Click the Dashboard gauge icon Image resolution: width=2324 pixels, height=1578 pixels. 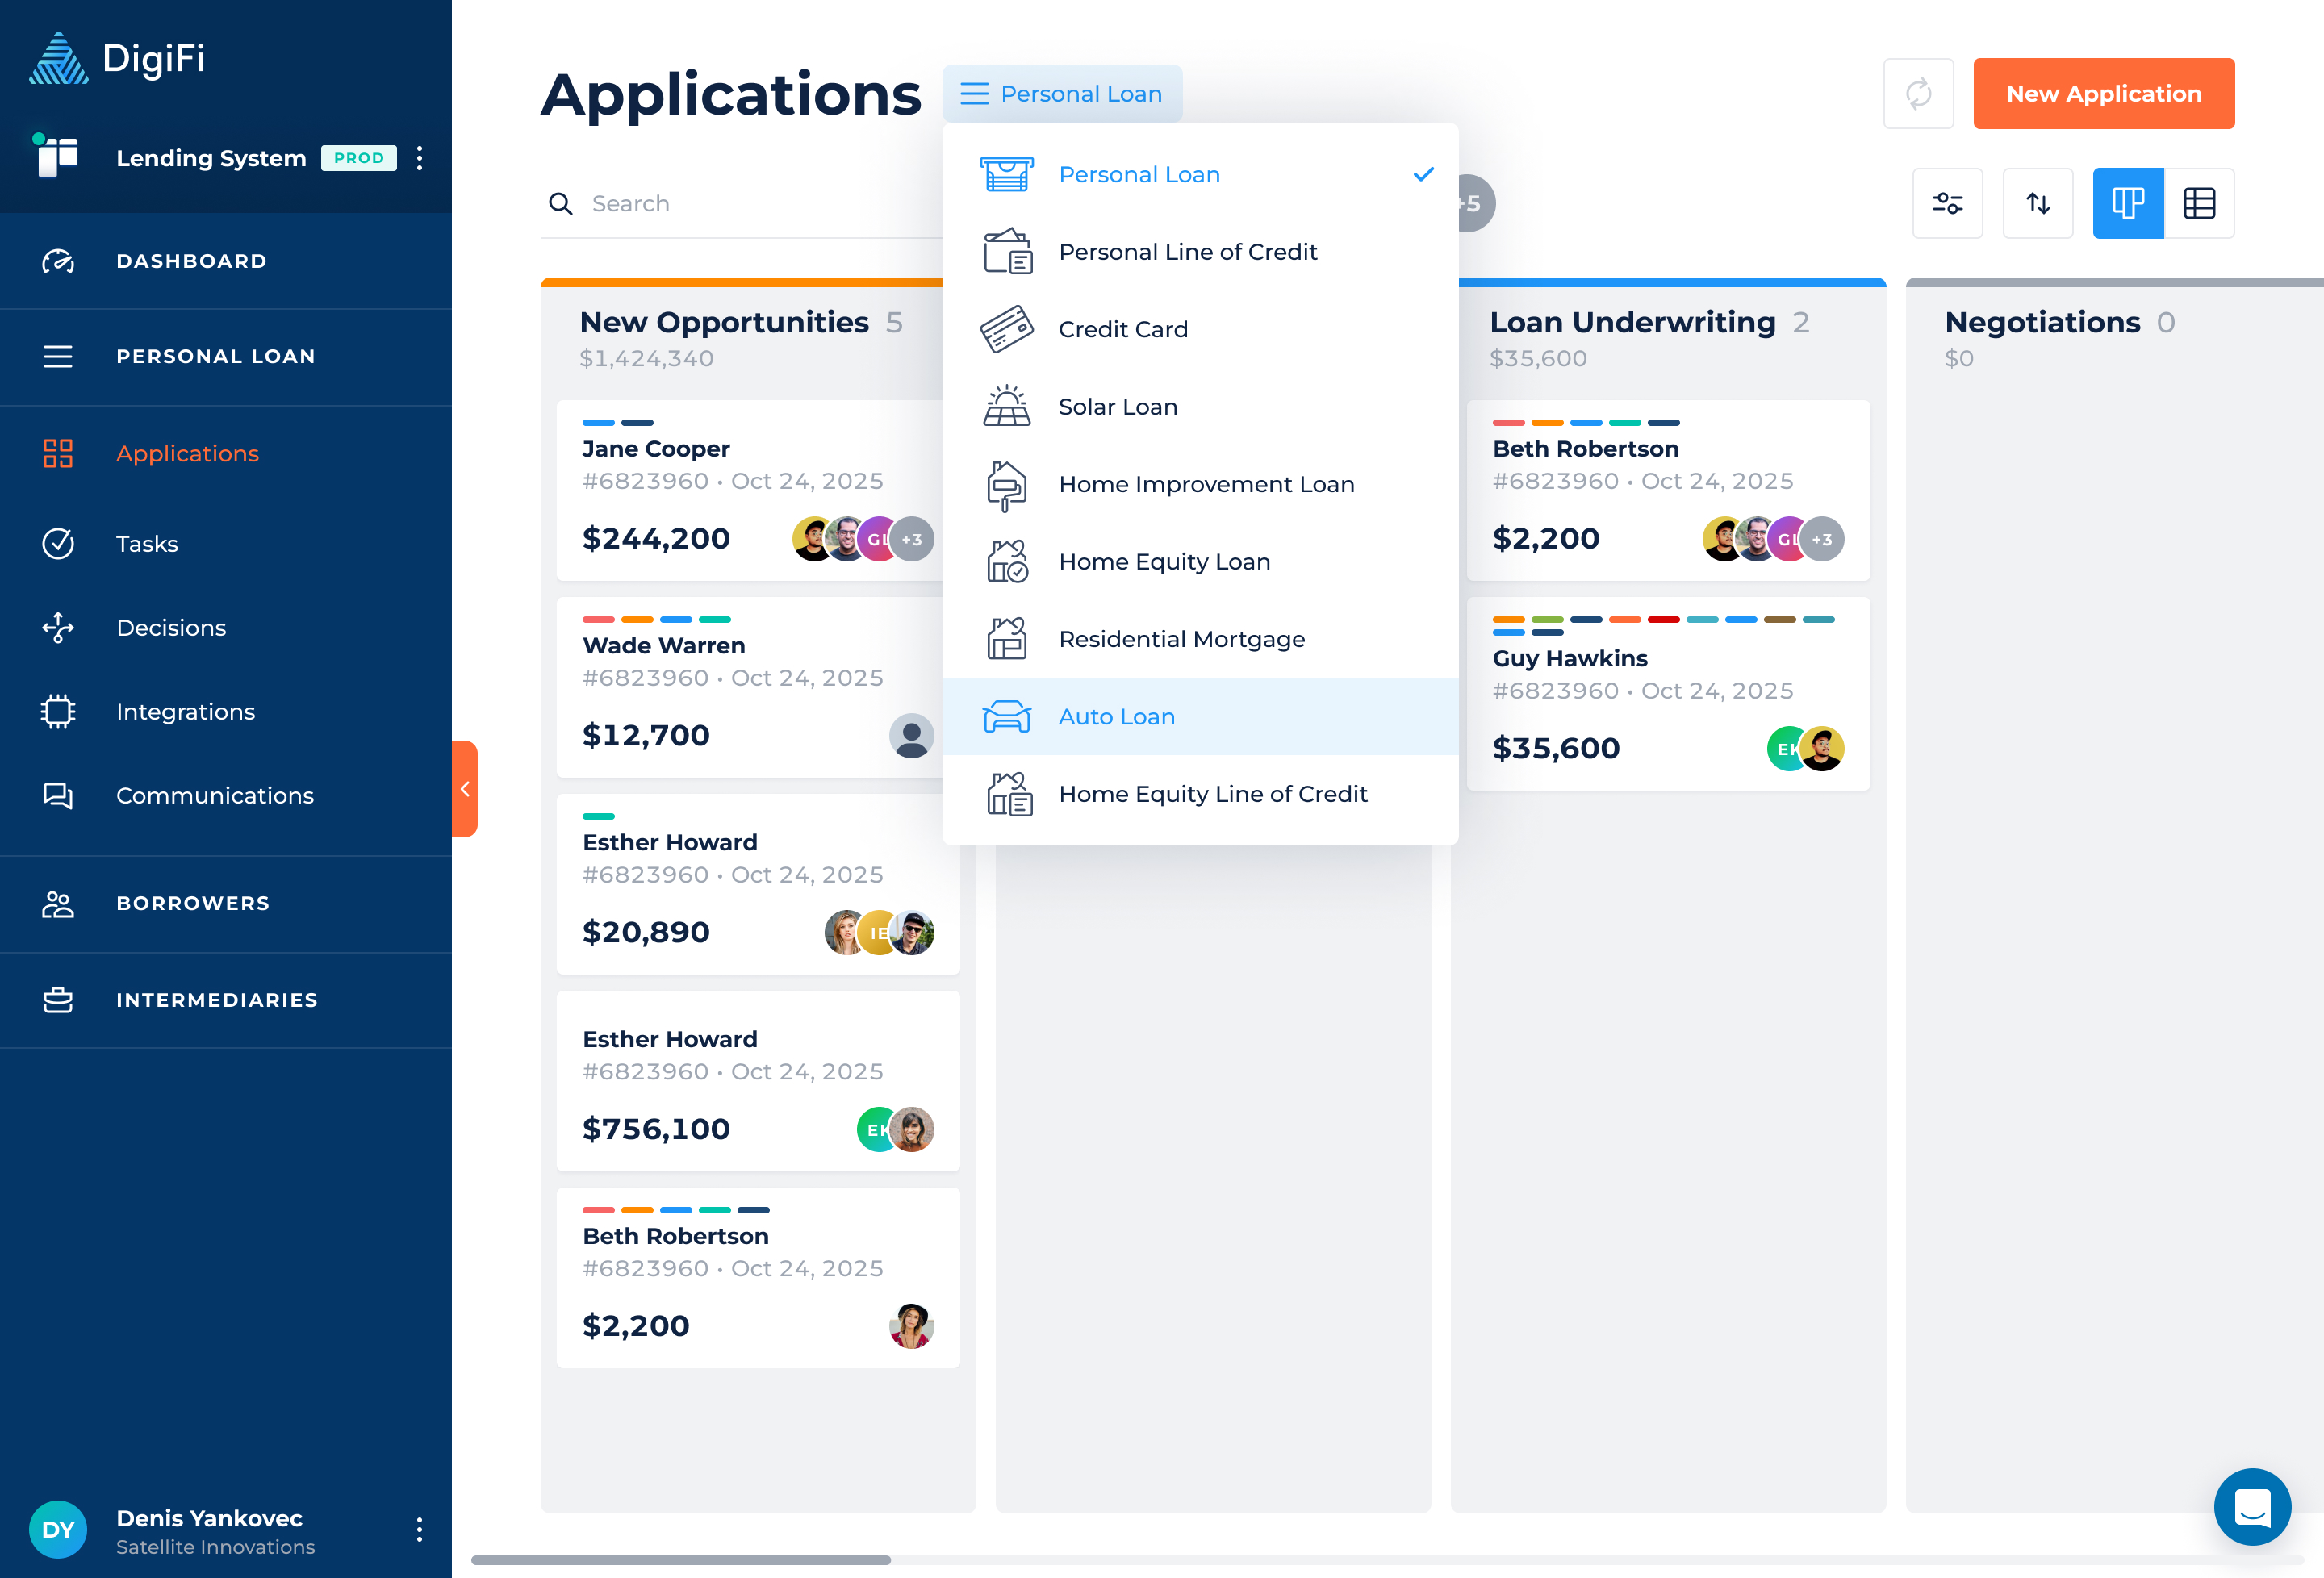(58, 261)
